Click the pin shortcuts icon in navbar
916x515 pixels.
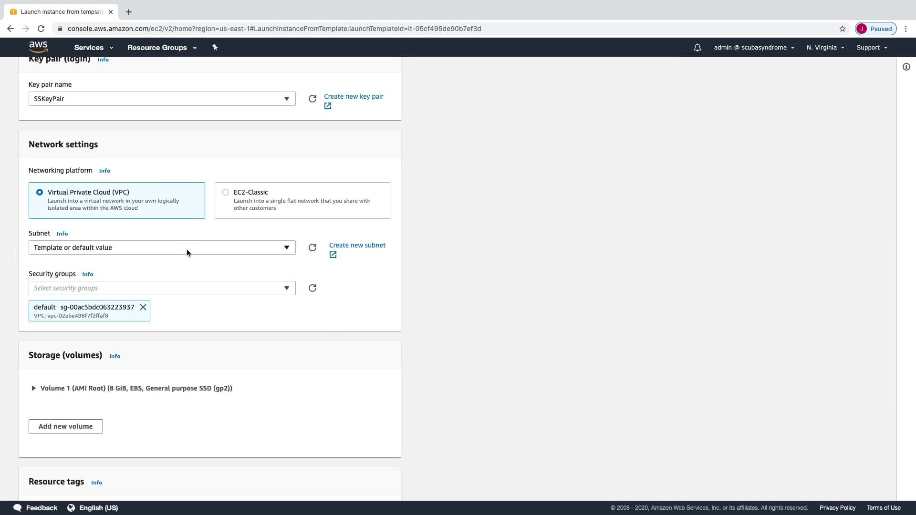point(215,47)
